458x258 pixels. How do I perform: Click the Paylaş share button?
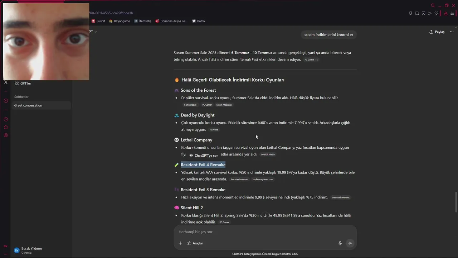click(x=437, y=32)
